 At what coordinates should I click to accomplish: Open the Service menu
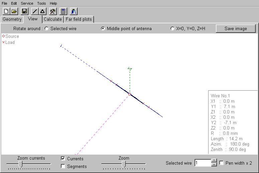(x=27, y=3)
